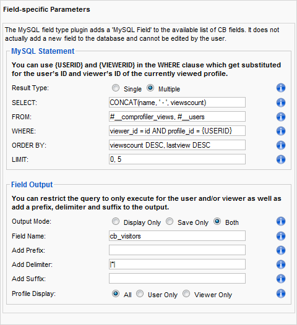297x325 pixels.
Task: Click the empty Add Prefix field
Action: [x=177, y=250]
